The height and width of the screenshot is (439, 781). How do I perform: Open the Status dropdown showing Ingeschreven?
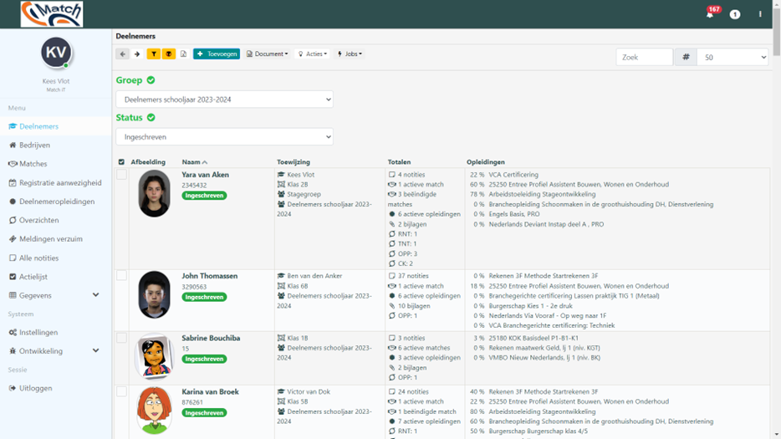point(224,137)
